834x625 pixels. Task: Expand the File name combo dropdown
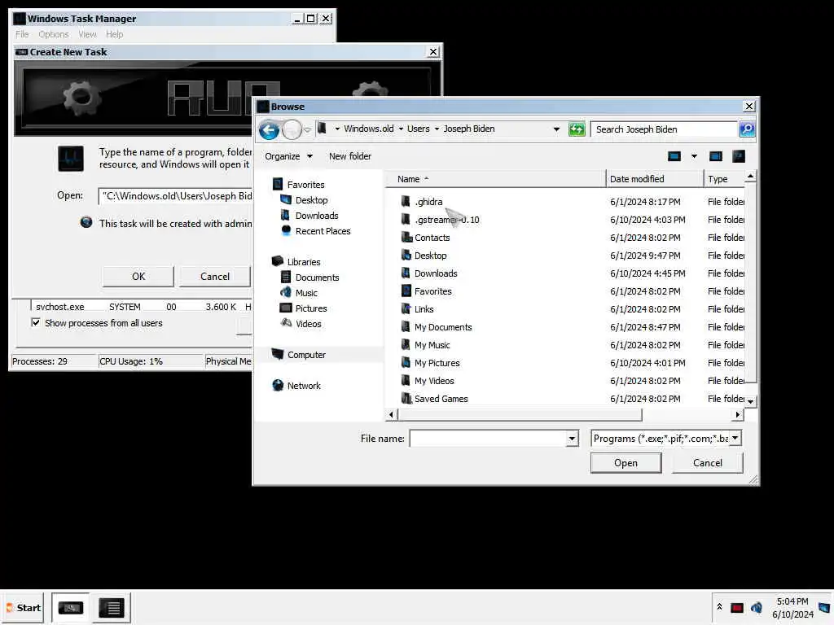click(x=572, y=439)
